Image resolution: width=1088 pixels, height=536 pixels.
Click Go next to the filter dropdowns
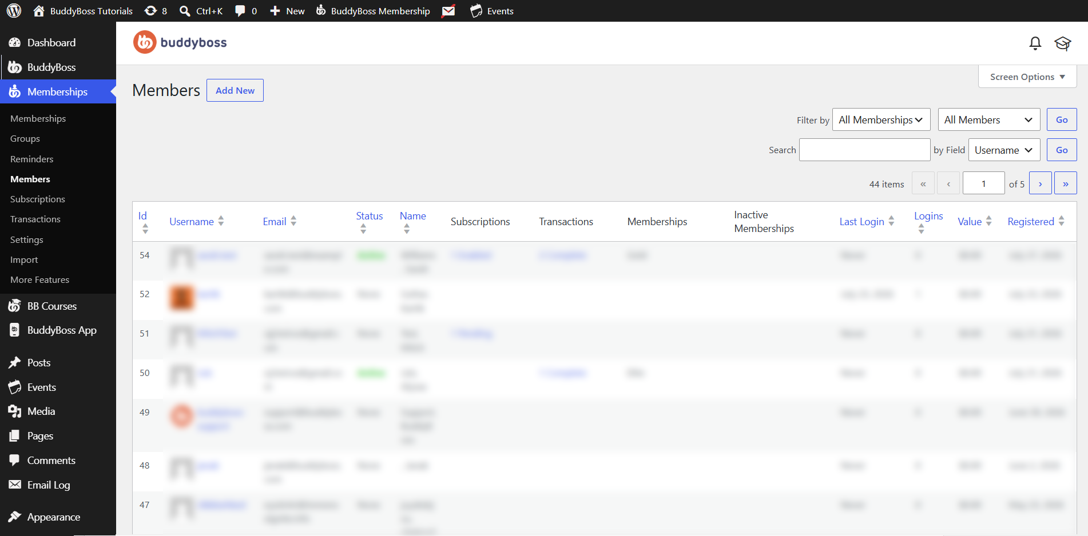click(1062, 119)
